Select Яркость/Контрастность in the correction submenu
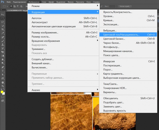Viewport: 159px width, 130px height. pyautogui.click(x=117, y=12)
